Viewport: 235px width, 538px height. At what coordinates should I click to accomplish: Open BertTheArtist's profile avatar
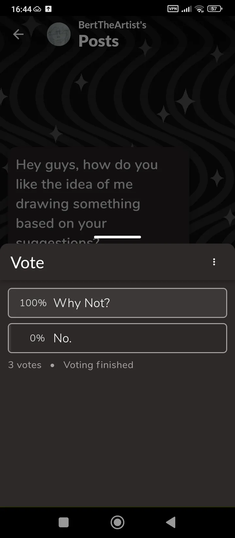tap(59, 34)
